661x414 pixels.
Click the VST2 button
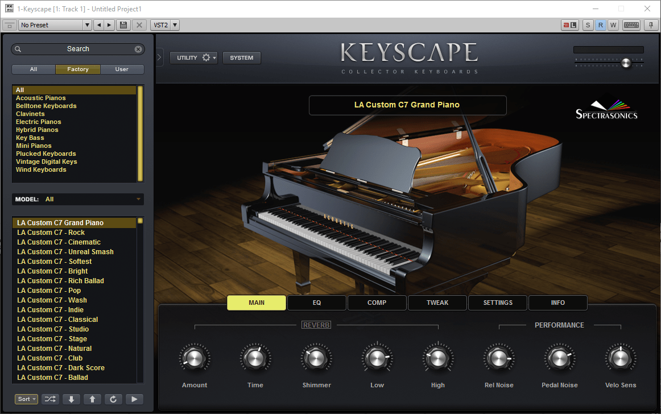tap(160, 25)
